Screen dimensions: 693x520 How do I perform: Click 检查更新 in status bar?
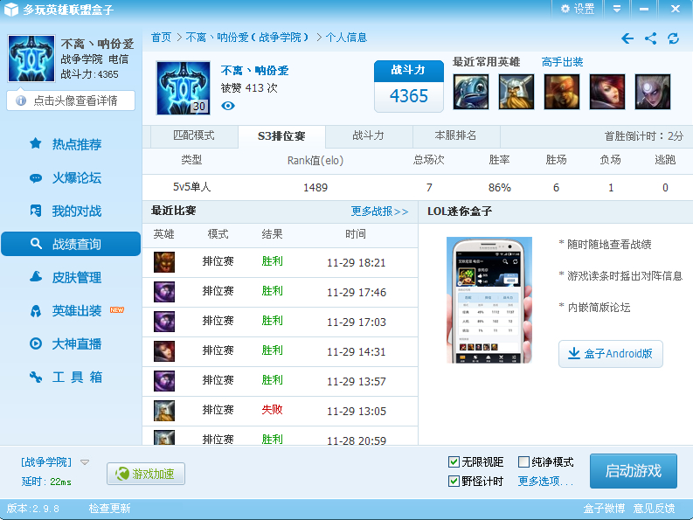[x=109, y=509]
